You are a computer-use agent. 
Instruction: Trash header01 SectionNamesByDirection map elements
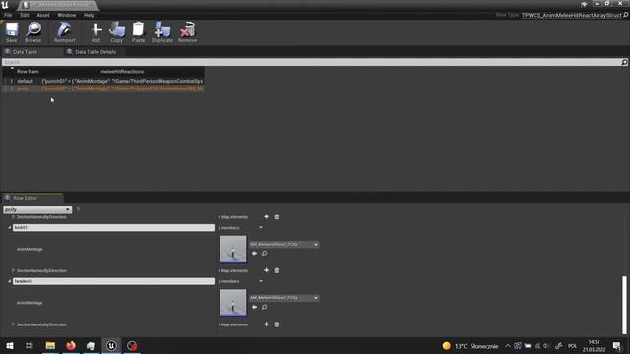coord(277,324)
